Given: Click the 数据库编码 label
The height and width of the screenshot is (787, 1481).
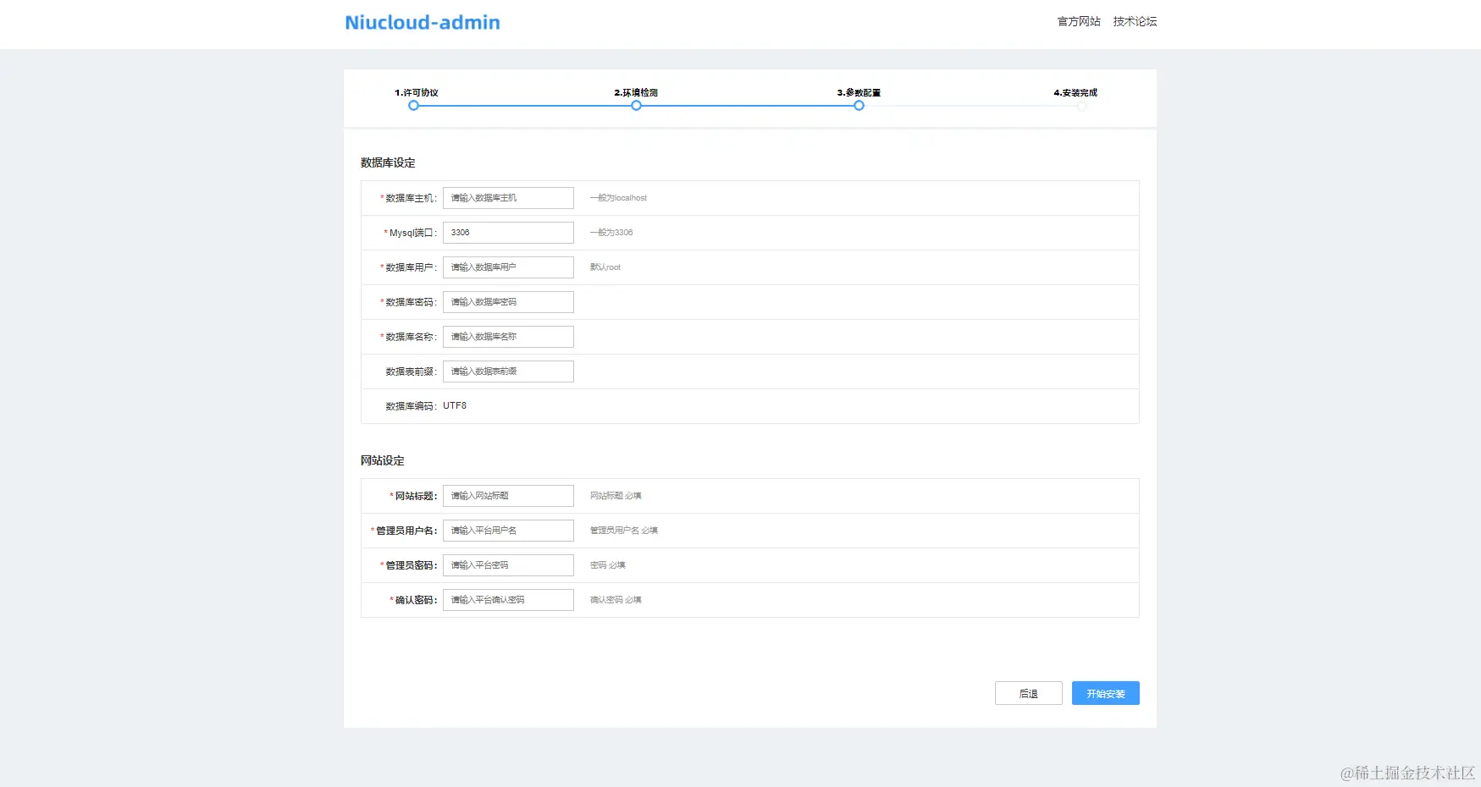Looking at the screenshot, I should click(411, 406).
